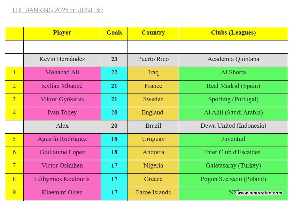Viewport: 293px width, 201px height.
Task: Click the Puerto Rico country cell
Action: [153, 59]
